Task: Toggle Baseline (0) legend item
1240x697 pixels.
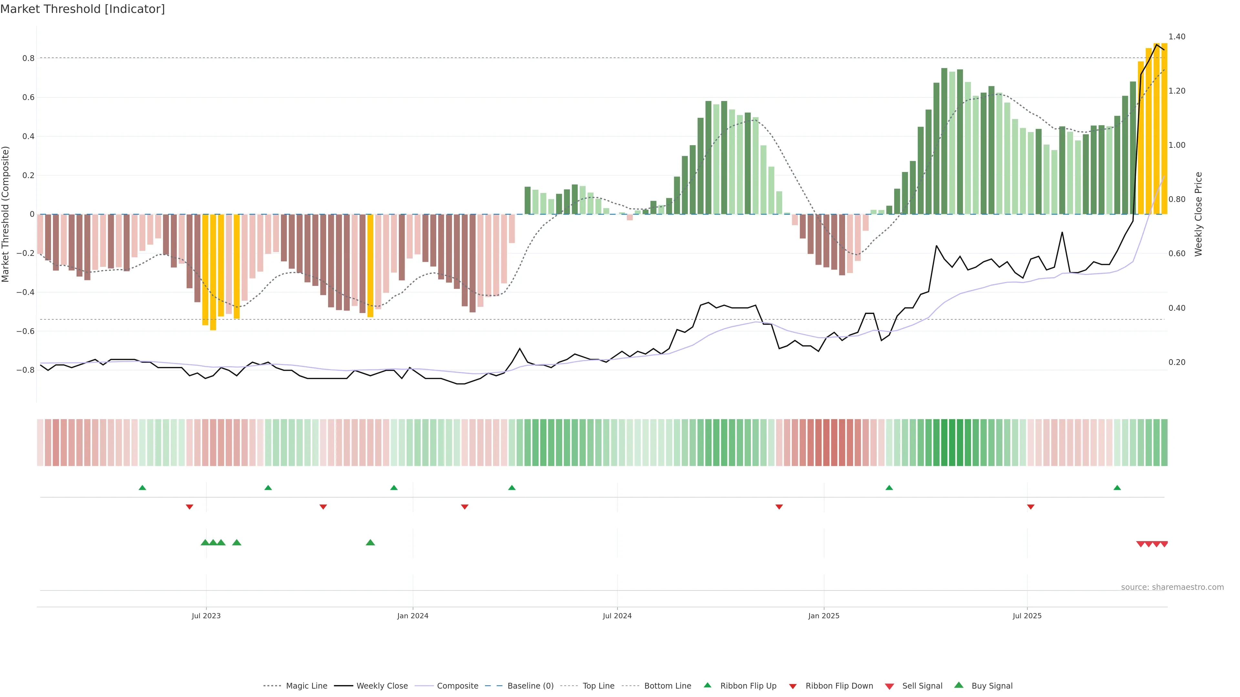Action: [530, 686]
